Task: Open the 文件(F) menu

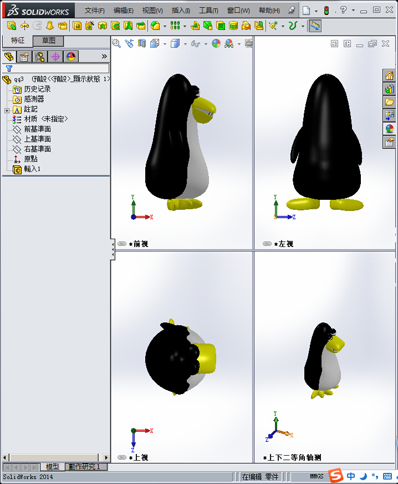Action: coord(94,11)
